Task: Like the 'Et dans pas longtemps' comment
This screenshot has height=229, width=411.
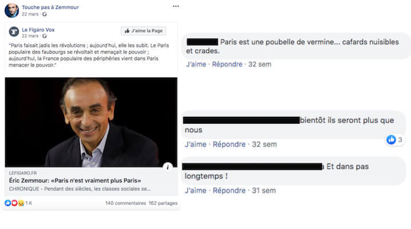Action: click(x=195, y=190)
